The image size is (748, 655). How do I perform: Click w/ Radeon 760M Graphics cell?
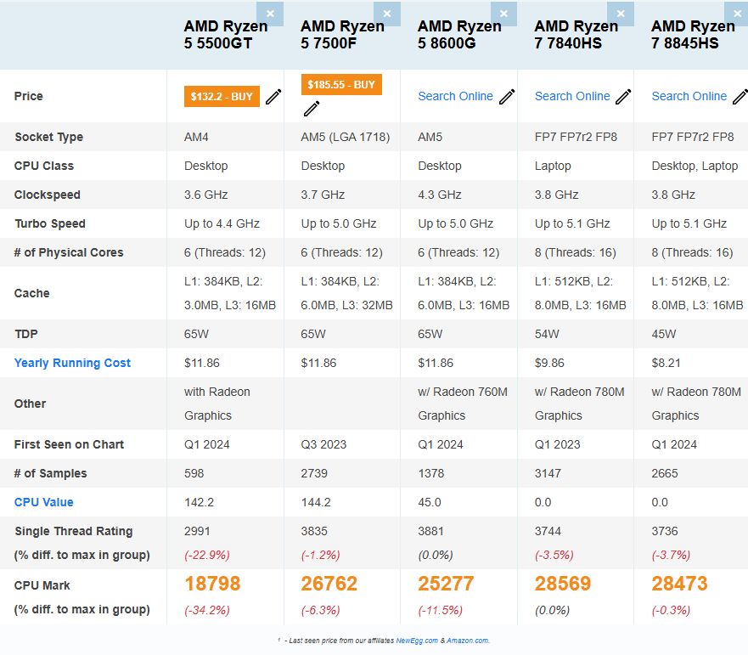pyautogui.click(x=463, y=404)
